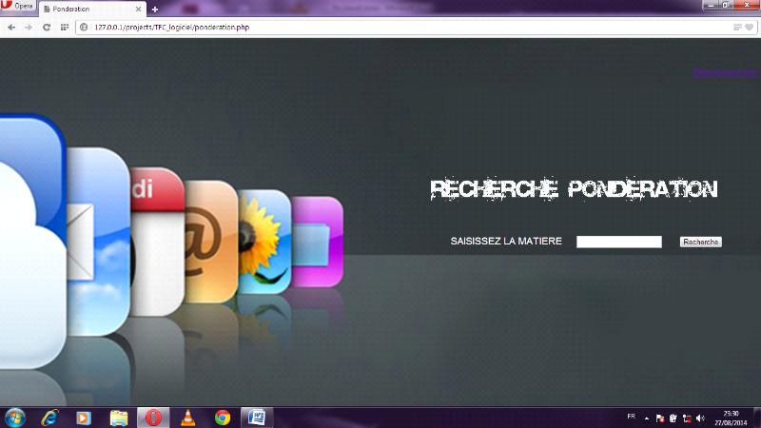This screenshot has height=428, width=761.
Task: Open the Opera menu button
Action: click(18, 6)
